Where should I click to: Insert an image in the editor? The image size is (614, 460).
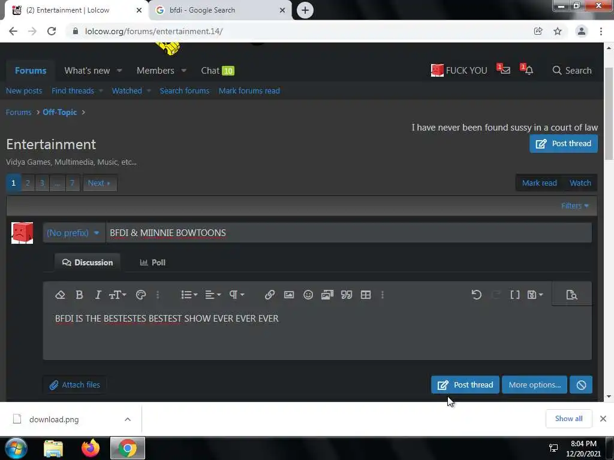[x=289, y=295]
